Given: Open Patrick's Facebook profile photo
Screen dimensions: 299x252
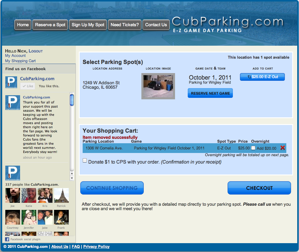Looking at the screenshot, I should point(61,195).
